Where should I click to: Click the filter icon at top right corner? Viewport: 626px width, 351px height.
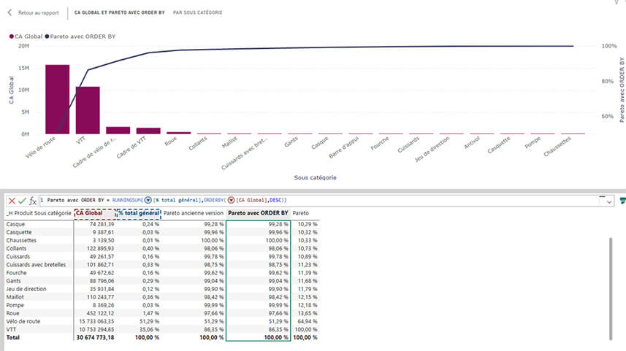click(617, 4)
